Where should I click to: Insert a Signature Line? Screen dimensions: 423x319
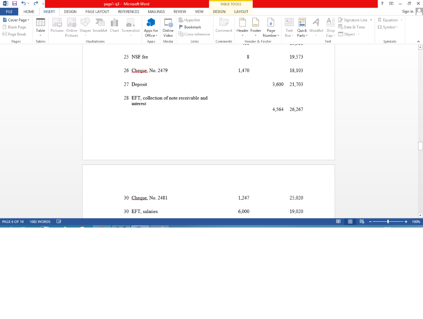pos(353,20)
